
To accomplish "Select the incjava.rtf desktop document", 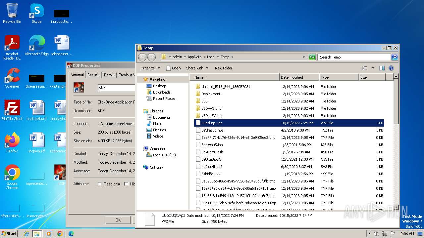I will (x=37, y=142).
